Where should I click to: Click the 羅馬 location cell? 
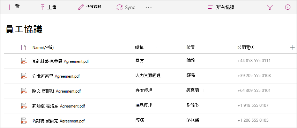point(191,75)
